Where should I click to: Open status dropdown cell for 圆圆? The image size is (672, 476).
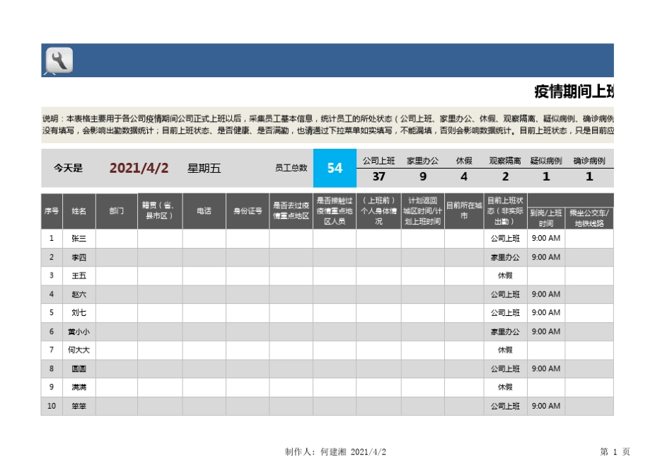(505, 369)
